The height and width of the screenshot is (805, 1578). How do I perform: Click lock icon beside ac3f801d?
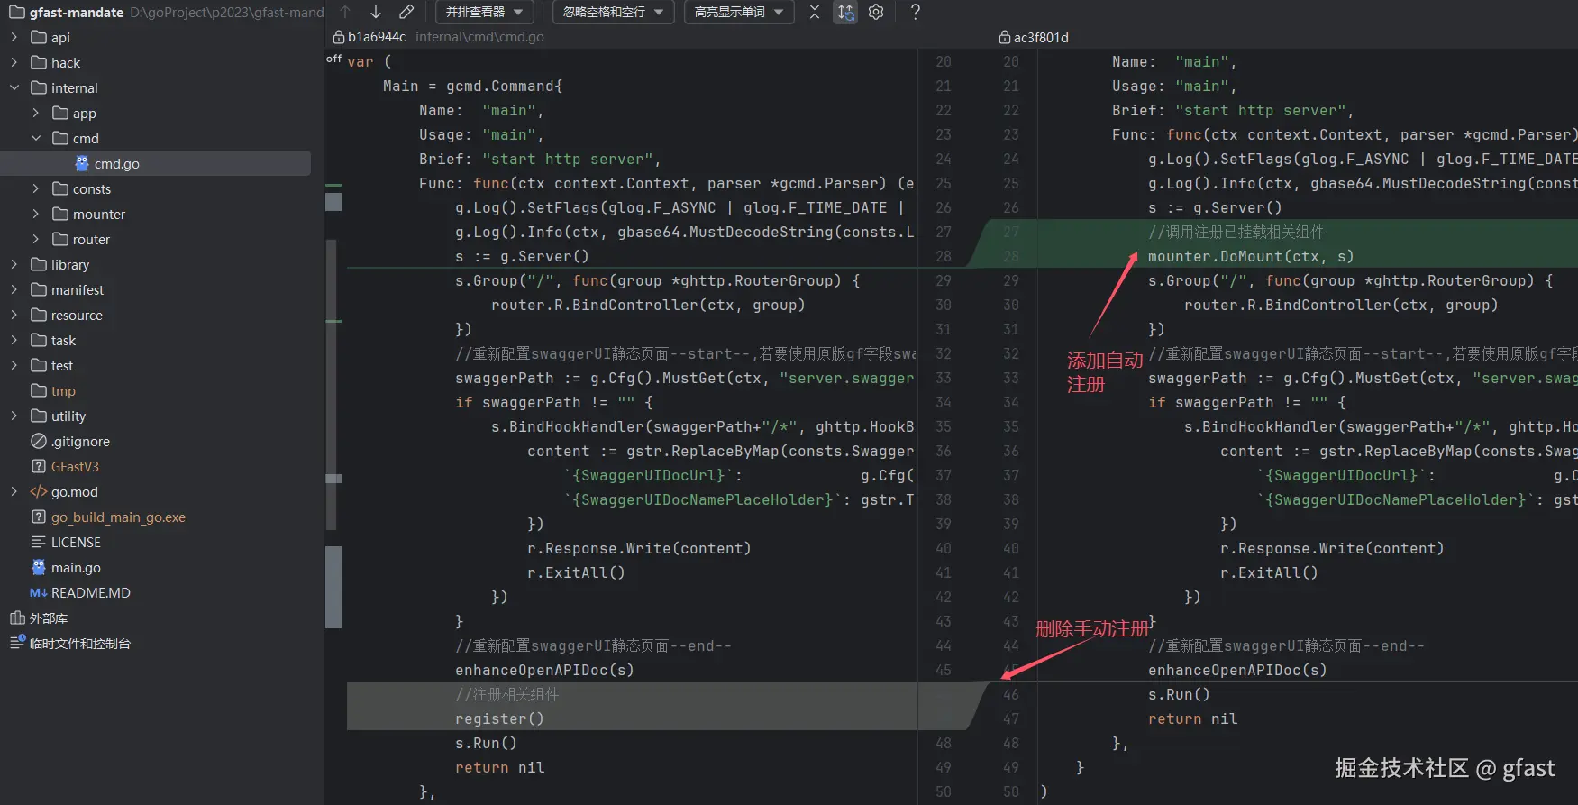click(x=1005, y=37)
